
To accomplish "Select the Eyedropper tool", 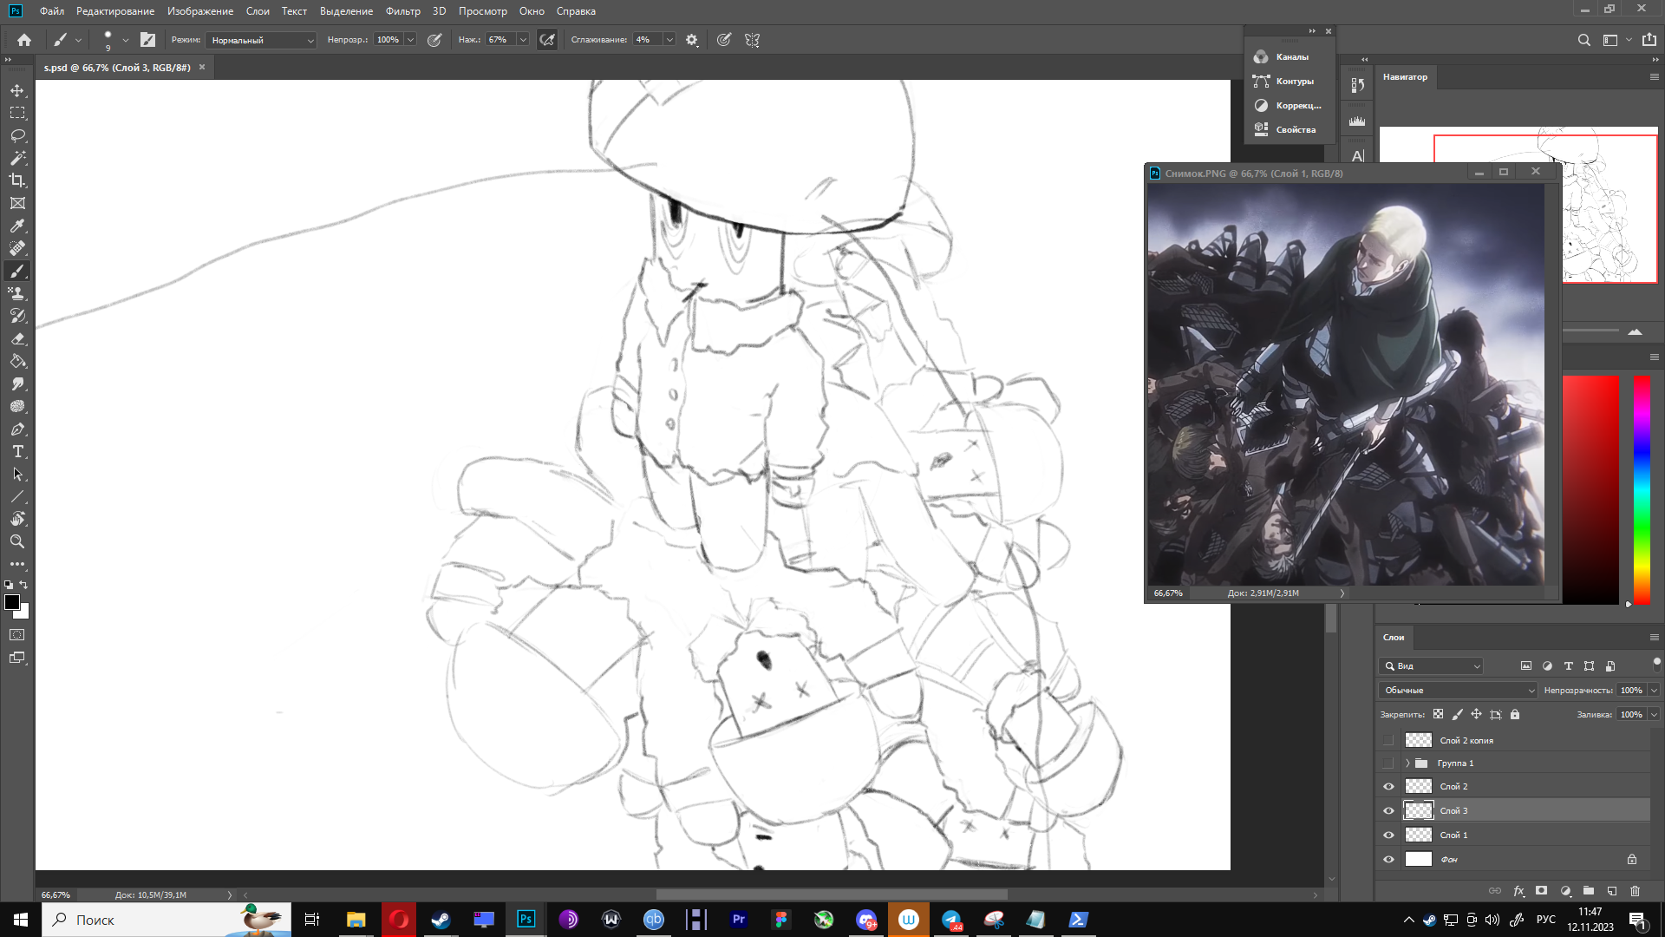I will [17, 226].
